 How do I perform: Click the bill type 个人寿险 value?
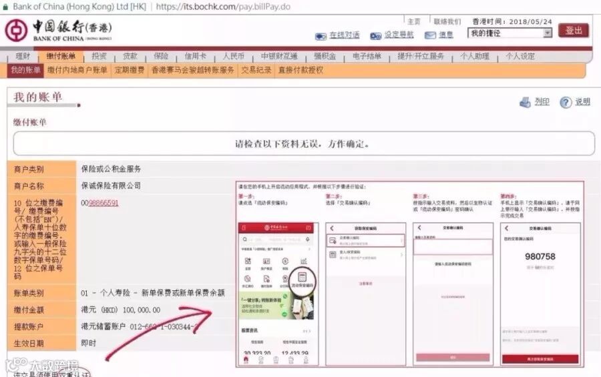point(152,293)
